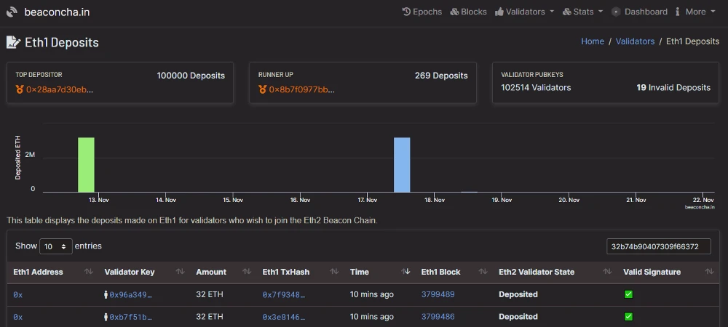This screenshot has width=728, height=327.
Task: Open the Epochs page
Action: pos(422,12)
